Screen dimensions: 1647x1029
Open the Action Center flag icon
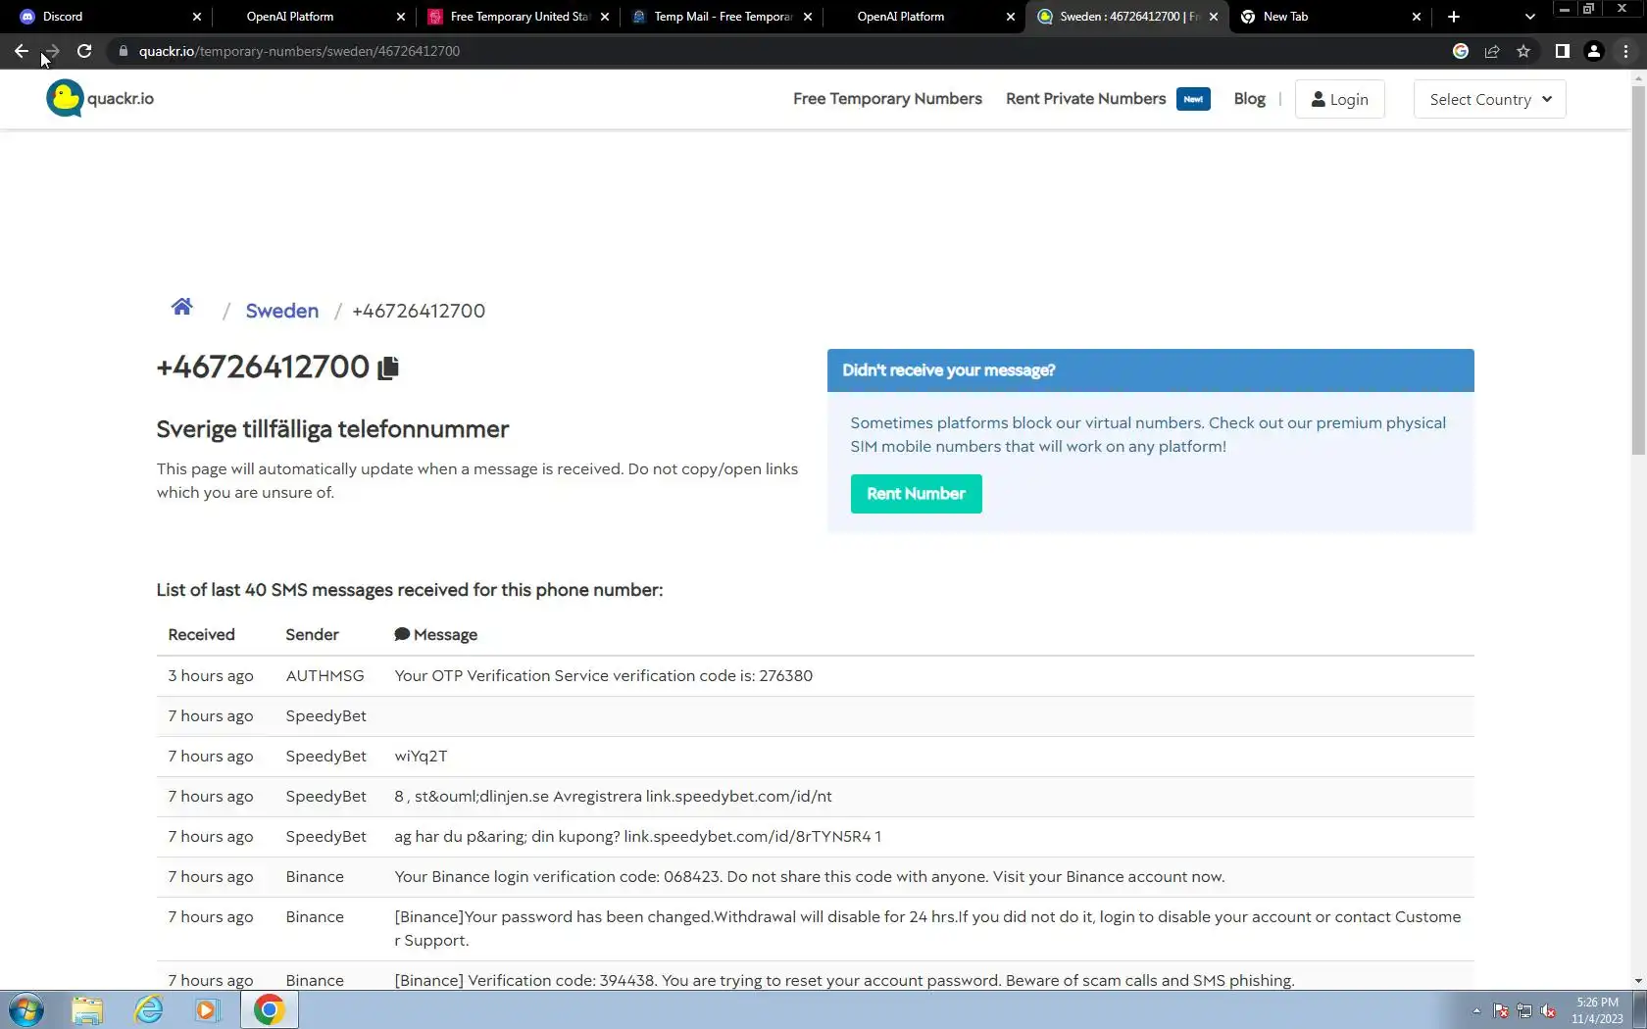(x=1501, y=1010)
